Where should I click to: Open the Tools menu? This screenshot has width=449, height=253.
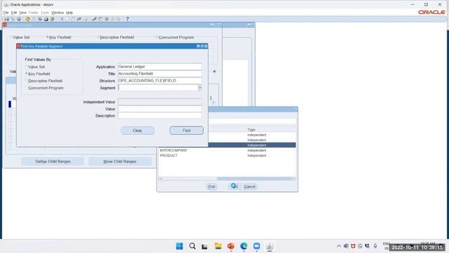[45, 13]
